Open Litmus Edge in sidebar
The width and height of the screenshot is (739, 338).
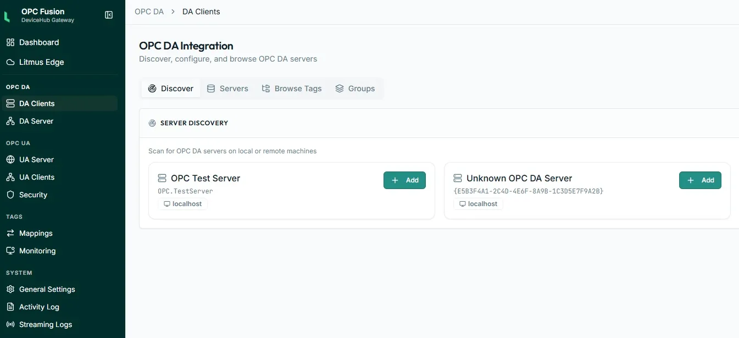click(59, 62)
